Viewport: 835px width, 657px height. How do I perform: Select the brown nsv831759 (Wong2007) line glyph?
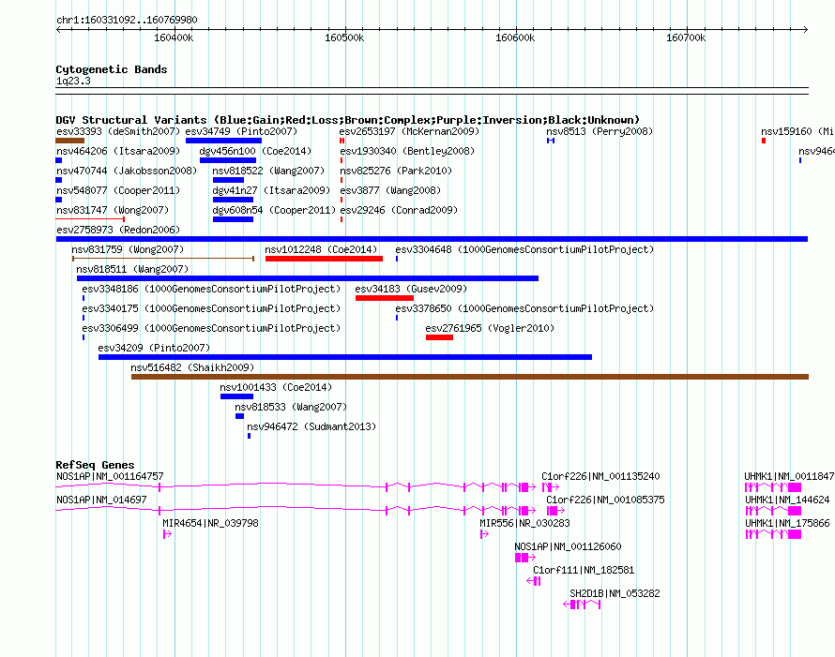[x=163, y=259]
